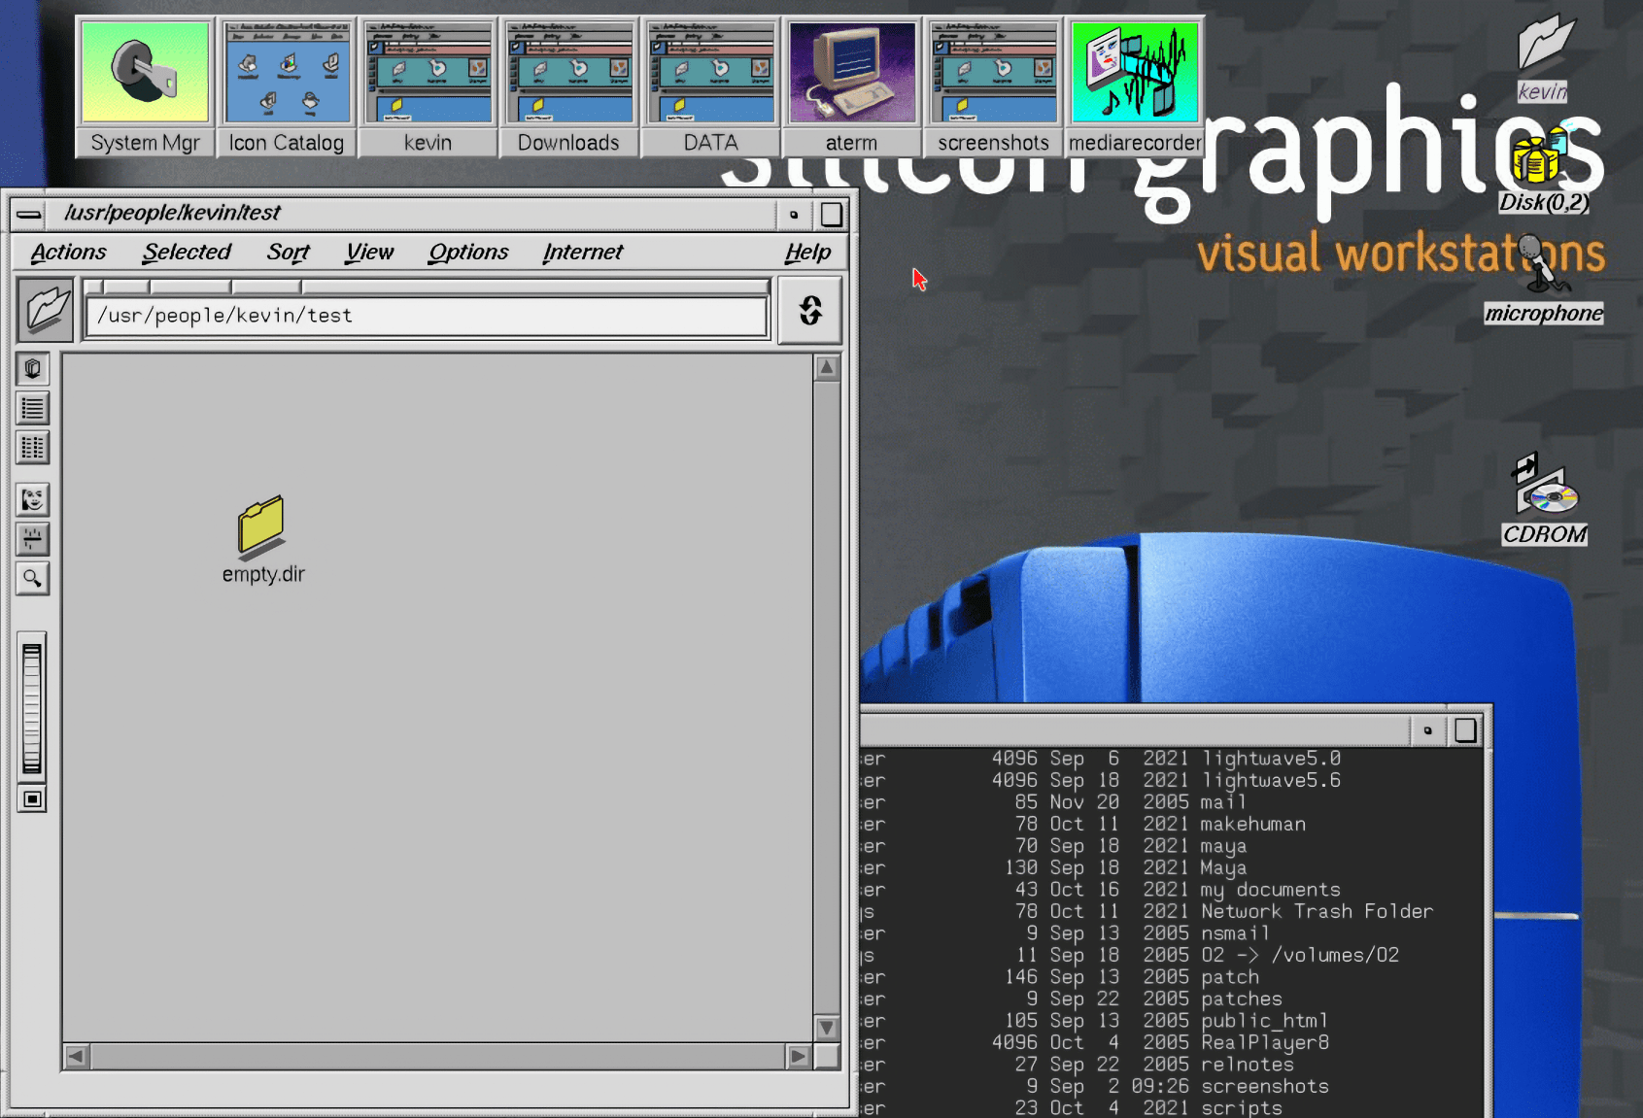This screenshot has width=1643, height=1118.
Task: Click "lightwave5.0" in the terminal listing
Action: pos(1271,759)
